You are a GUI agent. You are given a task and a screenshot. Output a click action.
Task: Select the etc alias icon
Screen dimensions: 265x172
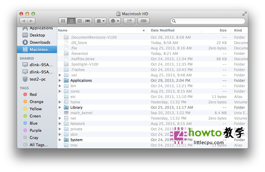66,97
